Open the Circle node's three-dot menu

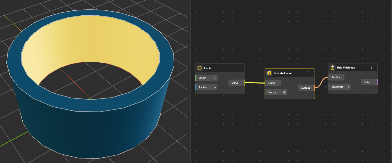coord(239,68)
